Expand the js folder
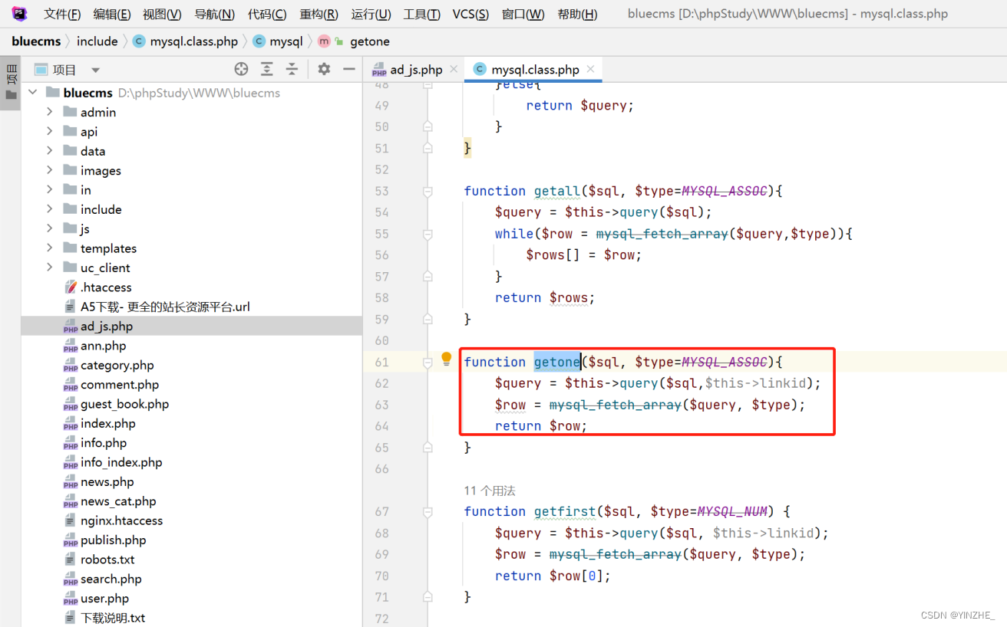The height and width of the screenshot is (627, 1007). click(50, 228)
